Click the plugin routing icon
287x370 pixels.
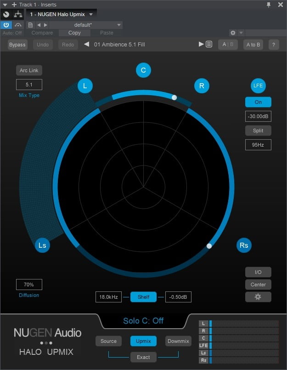click(x=18, y=14)
